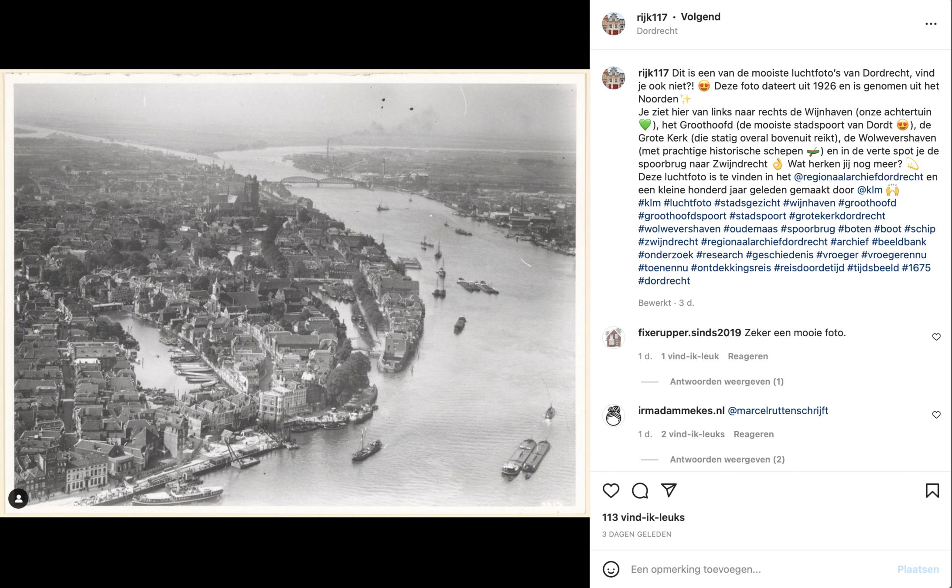Open @regionaalarchiefdordrecht mention

[x=858, y=177]
